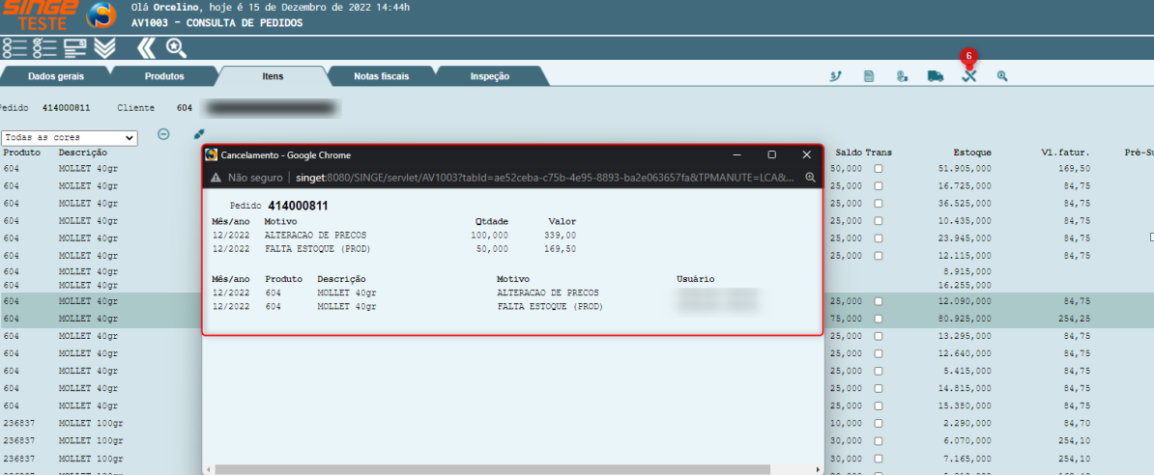Click the document page icon in the right toolbar
The height and width of the screenshot is (475, 1154).
pyautogui.click(x=869, y=76)
